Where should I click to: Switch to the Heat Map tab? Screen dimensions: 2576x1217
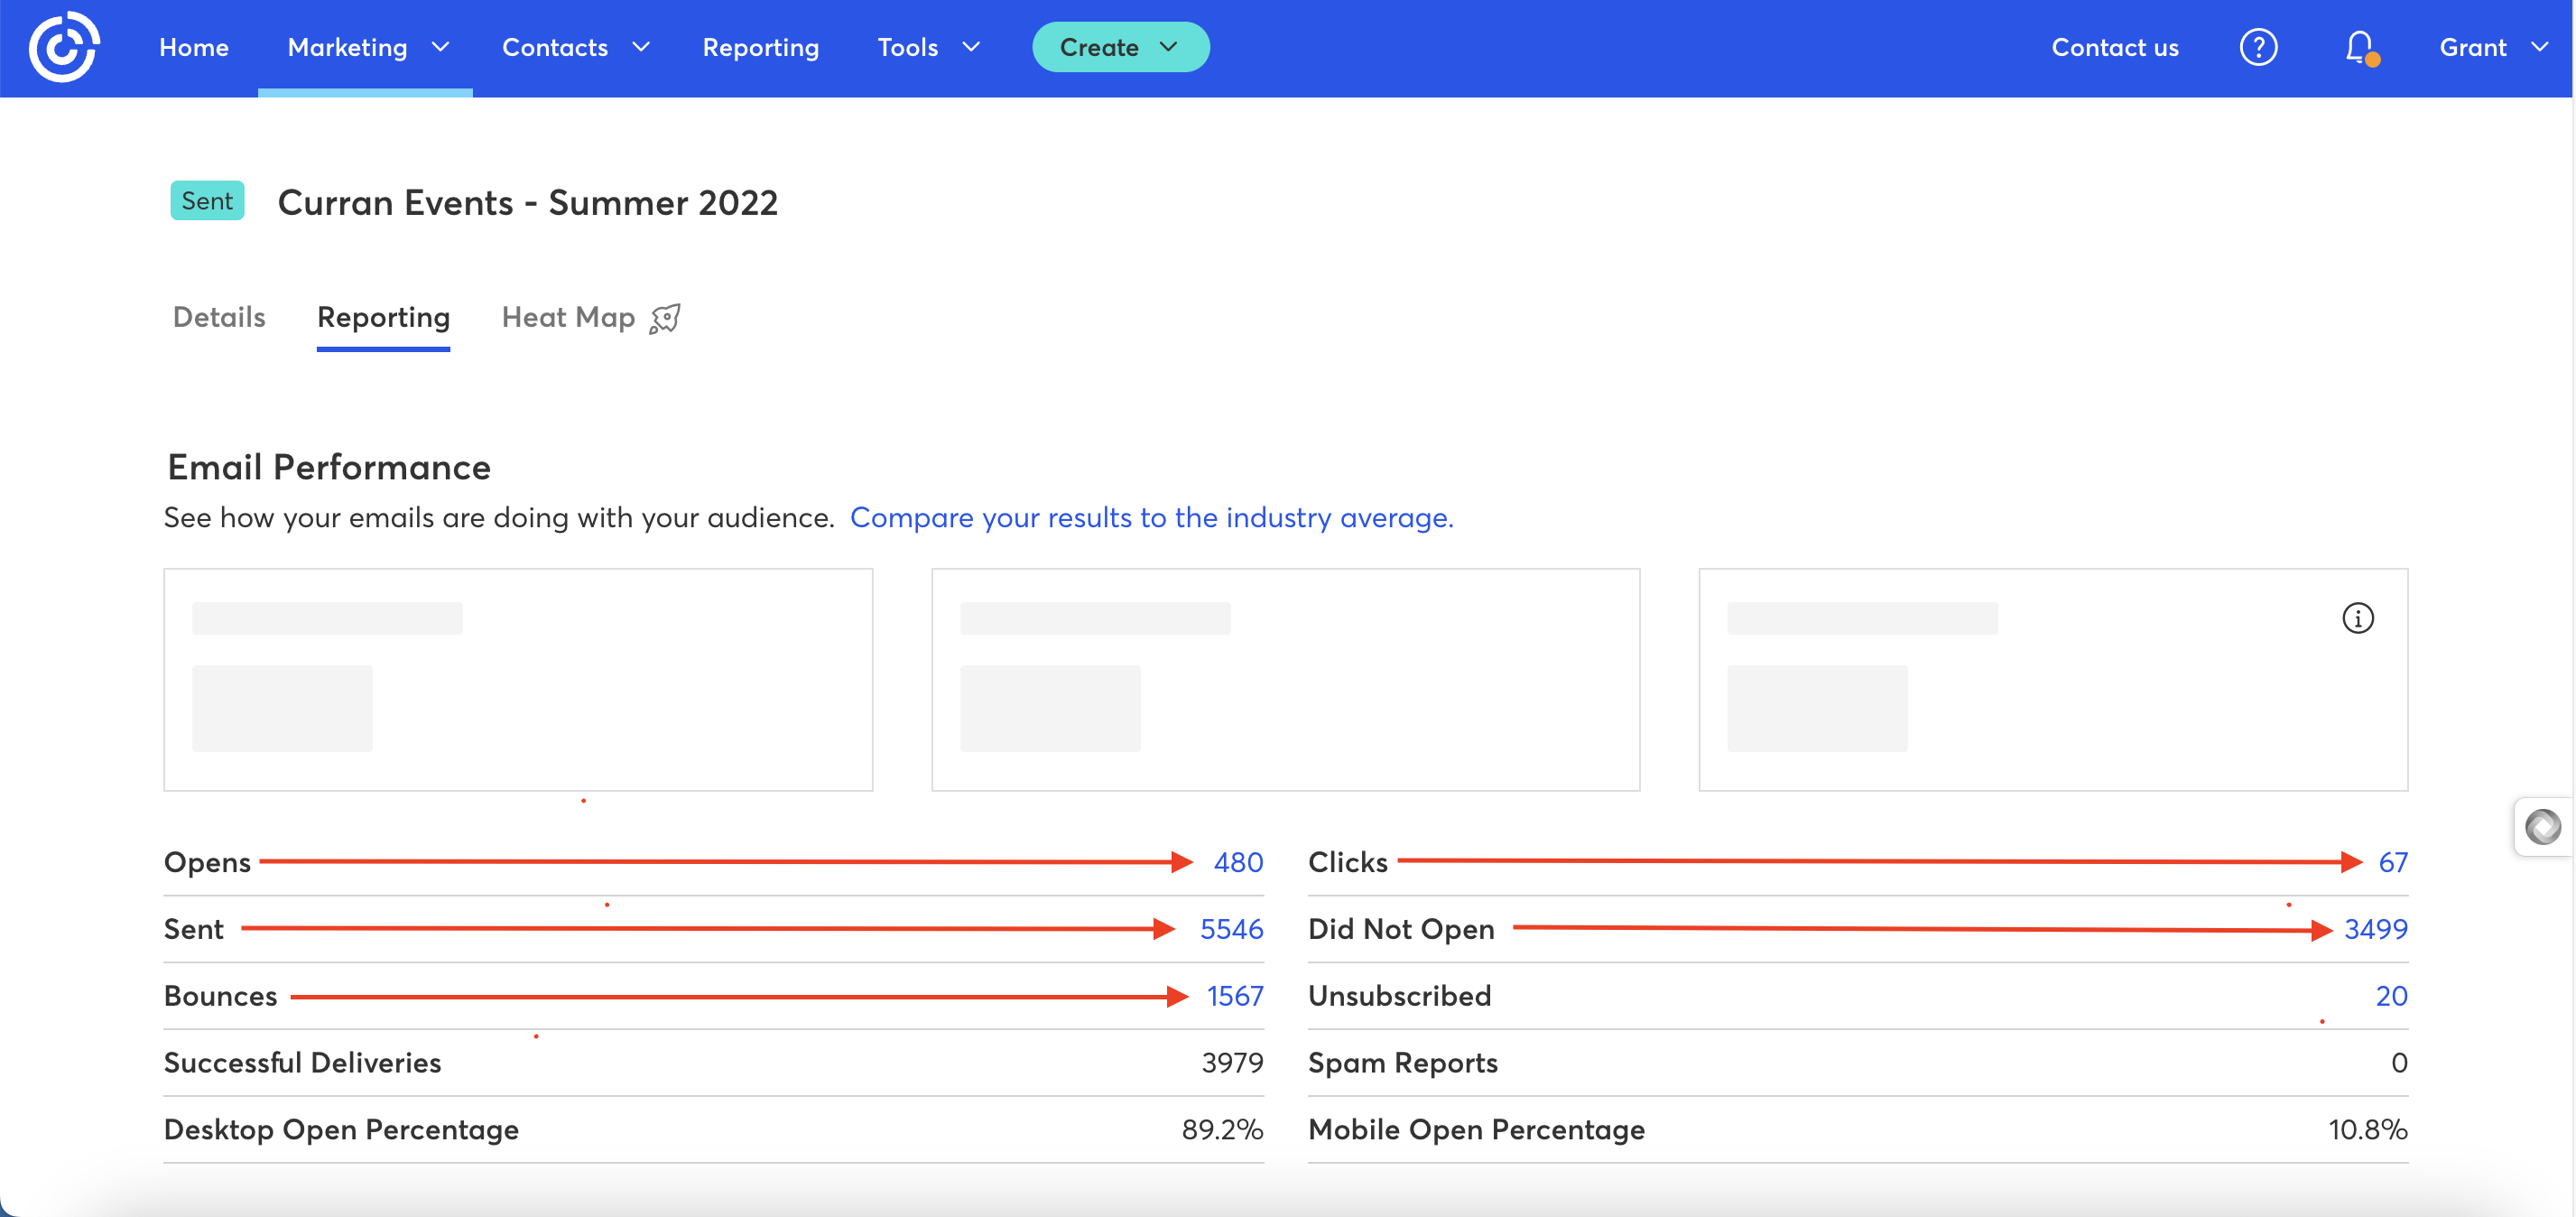568,317
